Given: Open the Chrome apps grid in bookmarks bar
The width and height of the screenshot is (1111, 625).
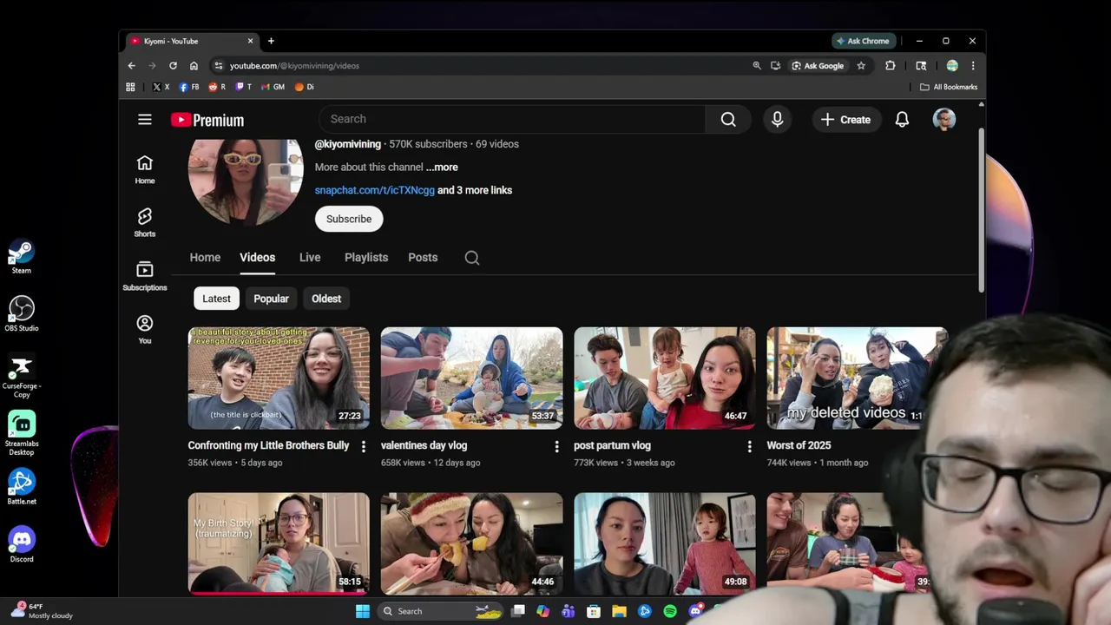Looking at the screenshot, I should [130, 87].
